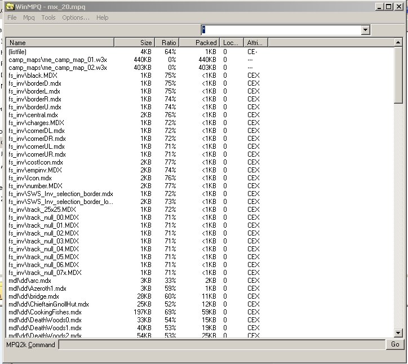Screen dimensions: 408x364
Task: Select fs_inv\SWS_Inv_selection_border_lo... file
Action: coord(61,202)
